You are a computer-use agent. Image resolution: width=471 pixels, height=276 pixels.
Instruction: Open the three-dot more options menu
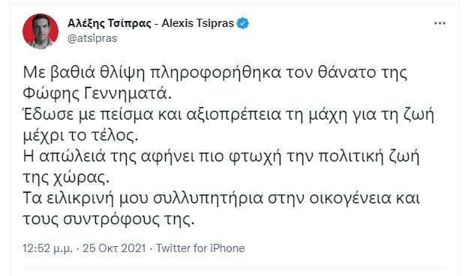pyautogui.click(x=439, y=23)
